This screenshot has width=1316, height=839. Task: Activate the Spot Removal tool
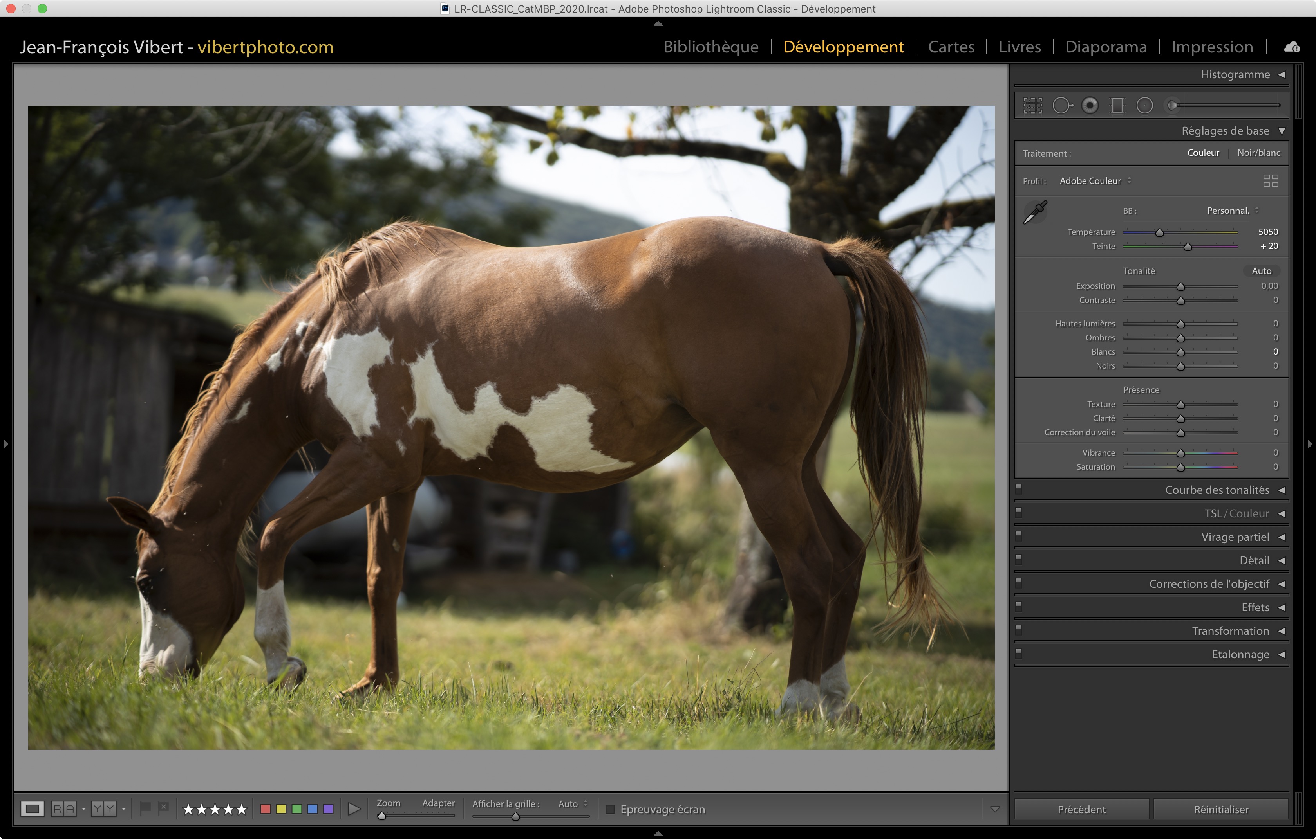coord(1062,105)
